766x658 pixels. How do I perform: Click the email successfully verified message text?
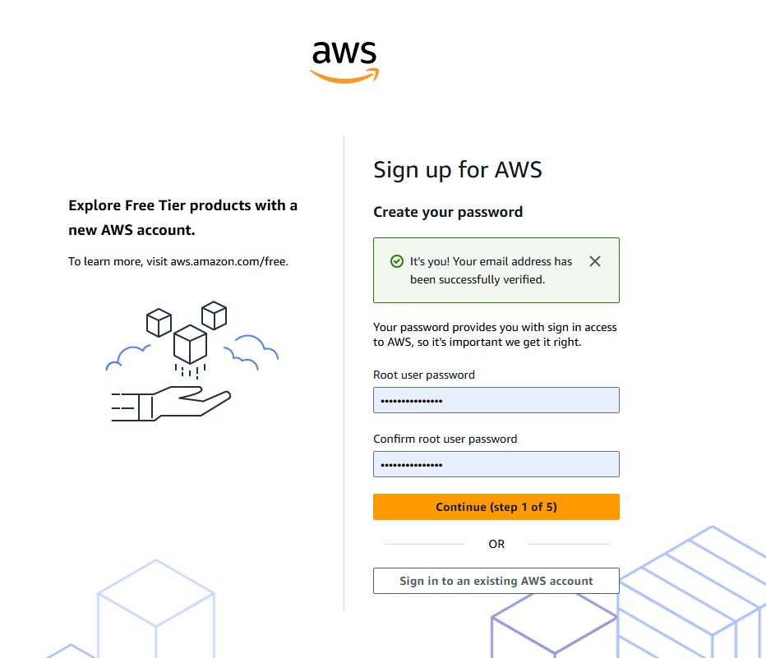[491, 270]
